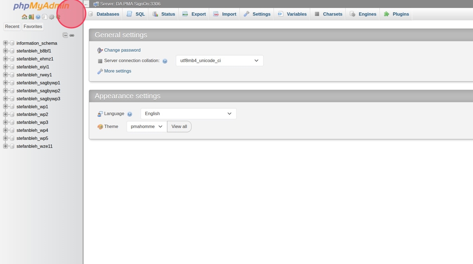Click the log out door icon
The width and height of the screenshot is (473, 264).
point(31,17)
